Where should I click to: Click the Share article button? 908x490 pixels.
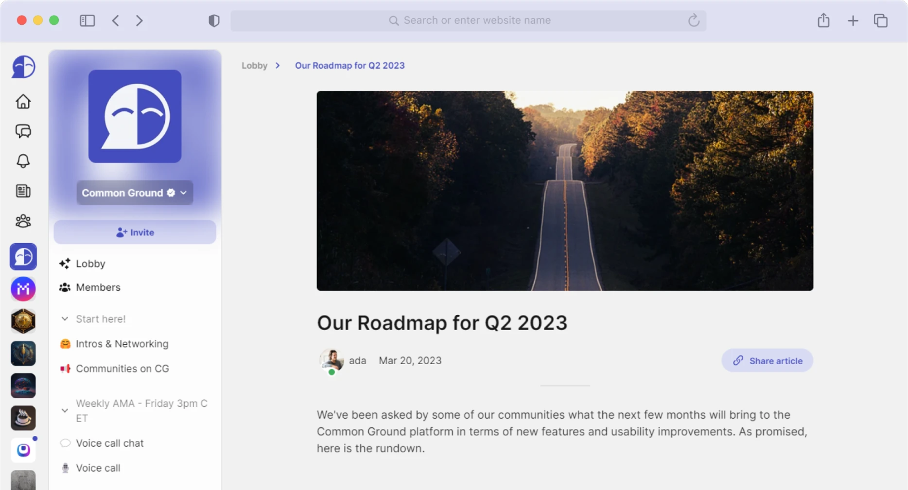767,360
